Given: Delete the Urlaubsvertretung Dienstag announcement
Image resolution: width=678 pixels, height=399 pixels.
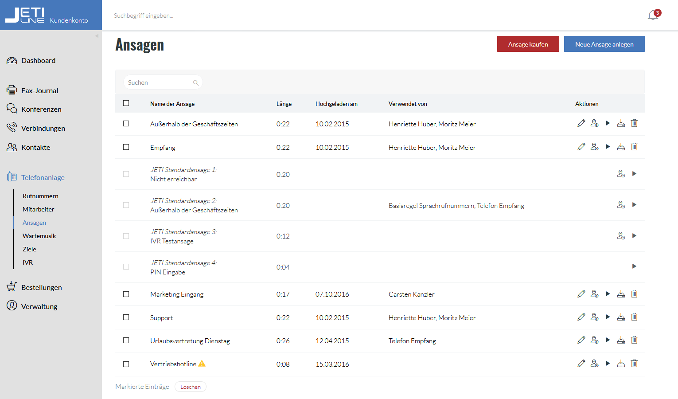Looking at the screenshot, I should [x=635, y=340].
